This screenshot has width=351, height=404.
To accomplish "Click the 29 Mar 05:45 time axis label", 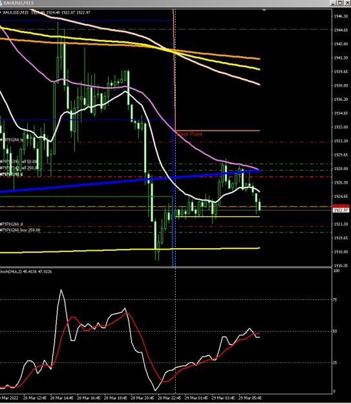I will (250, 398).
